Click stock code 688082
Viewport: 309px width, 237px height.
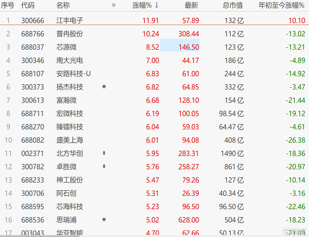[33, 140]
